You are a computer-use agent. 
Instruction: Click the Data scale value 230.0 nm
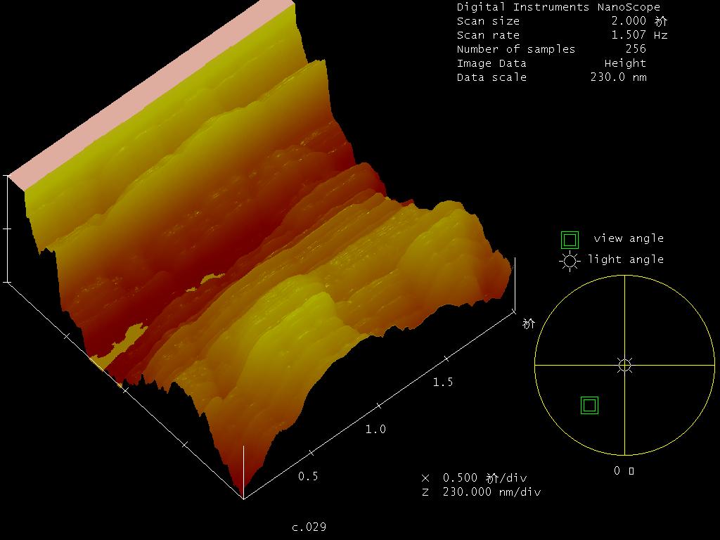pyautogui.click(x=618, y=77)
